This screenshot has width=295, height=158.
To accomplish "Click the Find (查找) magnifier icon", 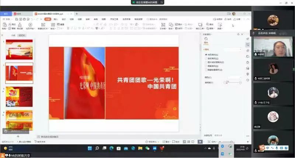I will pos(207,24).
